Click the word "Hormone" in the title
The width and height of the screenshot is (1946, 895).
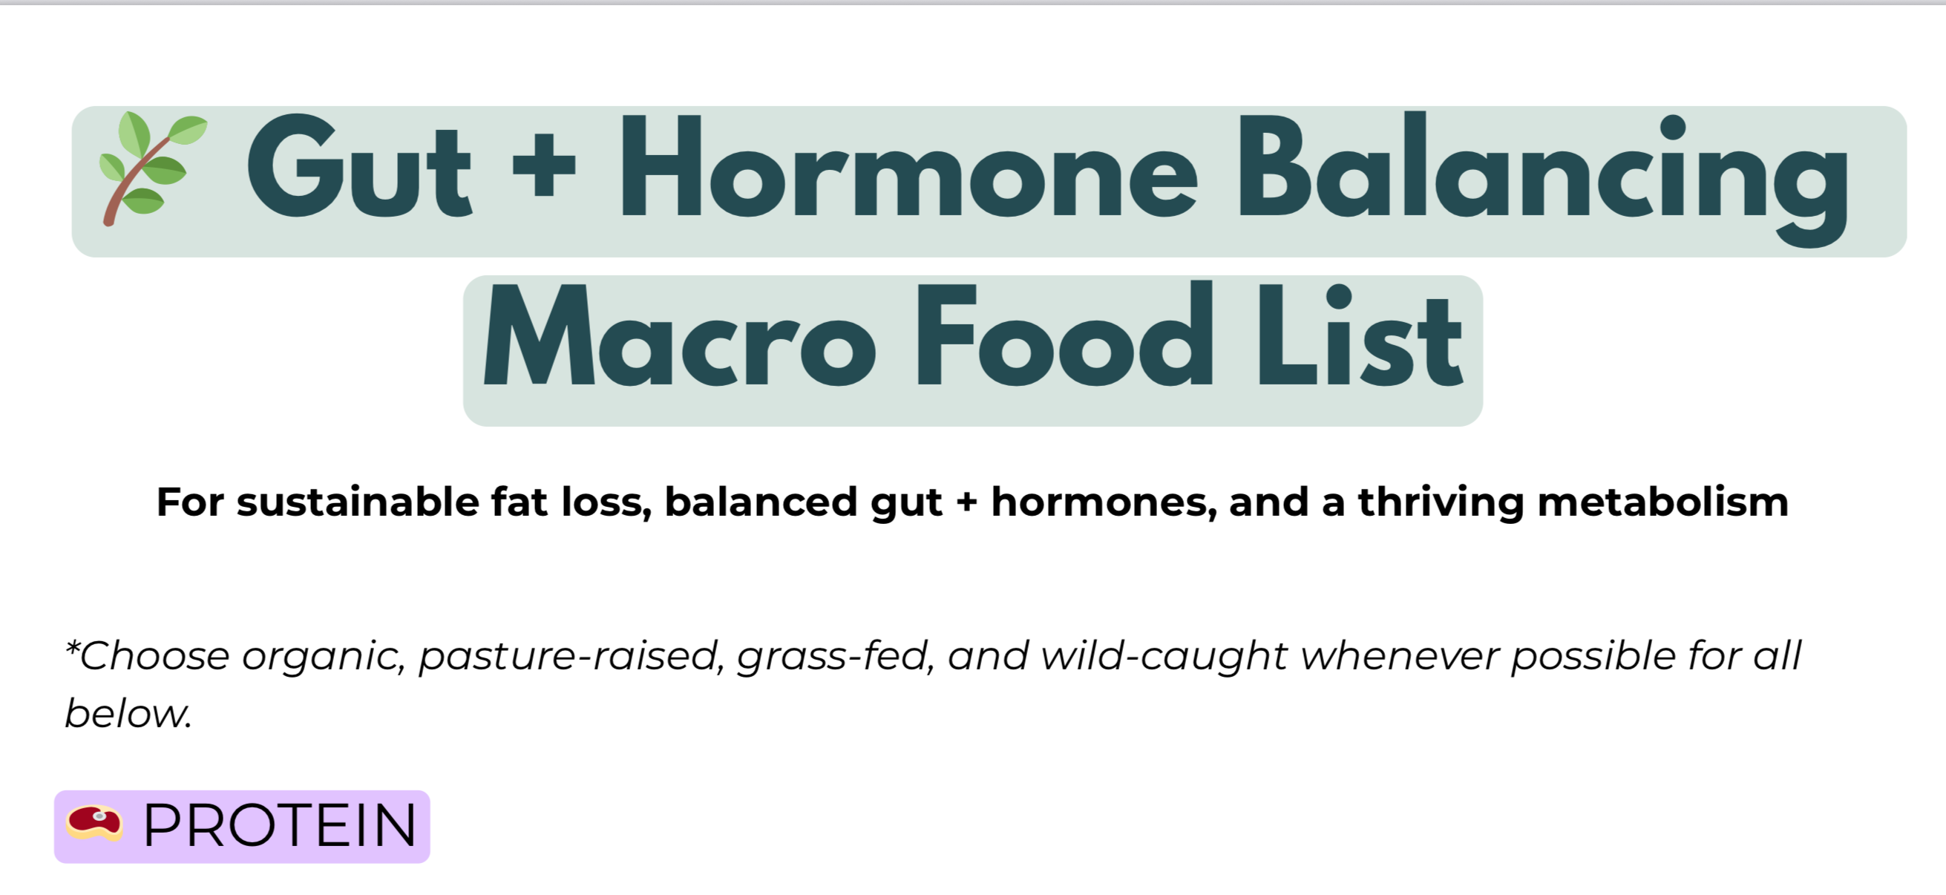click(x=908, y=168)
